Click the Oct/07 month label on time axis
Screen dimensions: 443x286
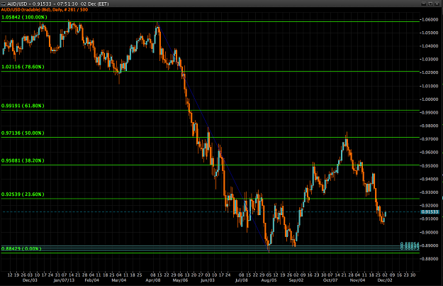point(330,280)
